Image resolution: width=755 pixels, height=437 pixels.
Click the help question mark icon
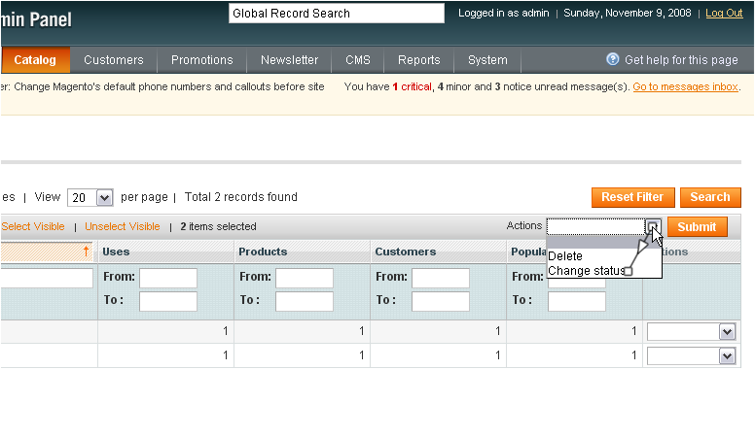[613, 59]
